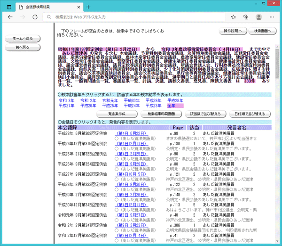282x246 pixels.
Task: Open the 第5日 2月26日 meeting link
Action: click(132, 195)
